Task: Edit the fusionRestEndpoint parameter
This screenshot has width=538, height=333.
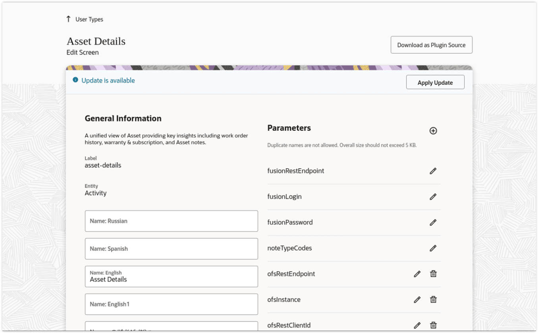Action: click(x=433, y=171)
